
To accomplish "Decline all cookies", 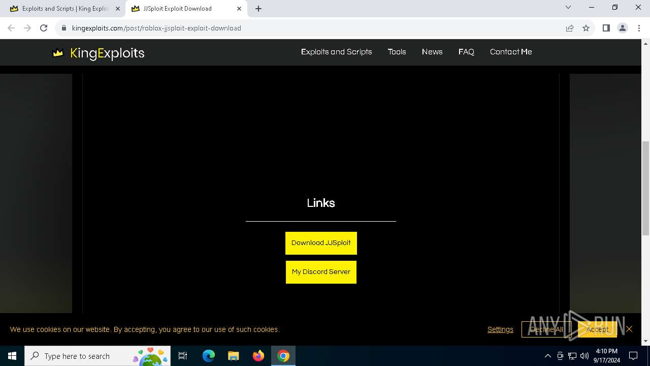I will tap(546, 329).
